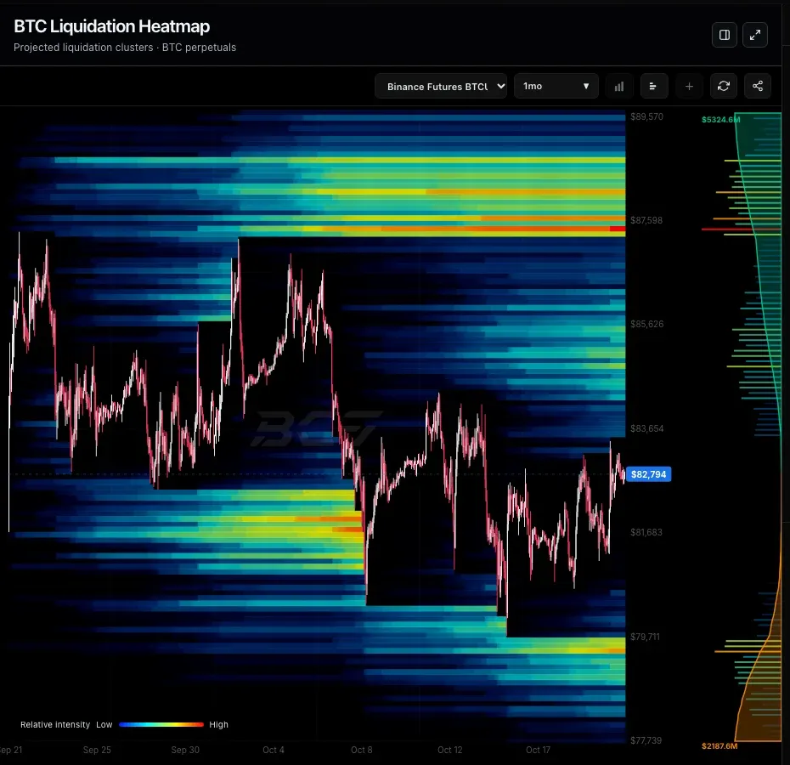The height and width of the screenshot is (765, 790).
Task: Click the Relative intensity legend label
Action: [55, 725]
